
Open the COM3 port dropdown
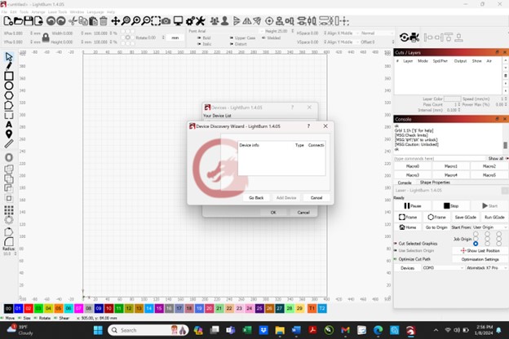tap(443, 267)
